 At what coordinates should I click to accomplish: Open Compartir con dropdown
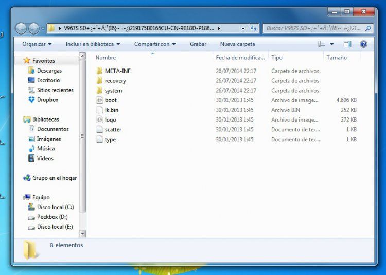pos(155,44)
